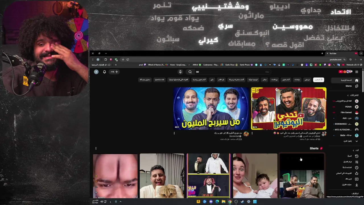The height and width of the screenshot is (205, 364).
Task: Open the Kick bookmark icon
Action: tap(320, 65)
